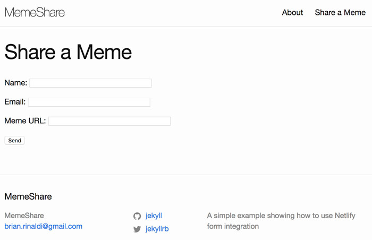Click the "Email:" form label
The image size is (372, 240).
point(15,102)
